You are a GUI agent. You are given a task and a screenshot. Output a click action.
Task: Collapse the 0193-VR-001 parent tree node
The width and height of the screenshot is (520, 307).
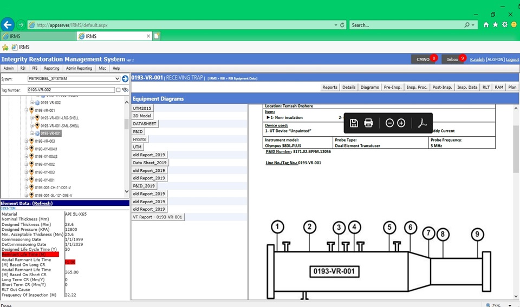(26, 110)
